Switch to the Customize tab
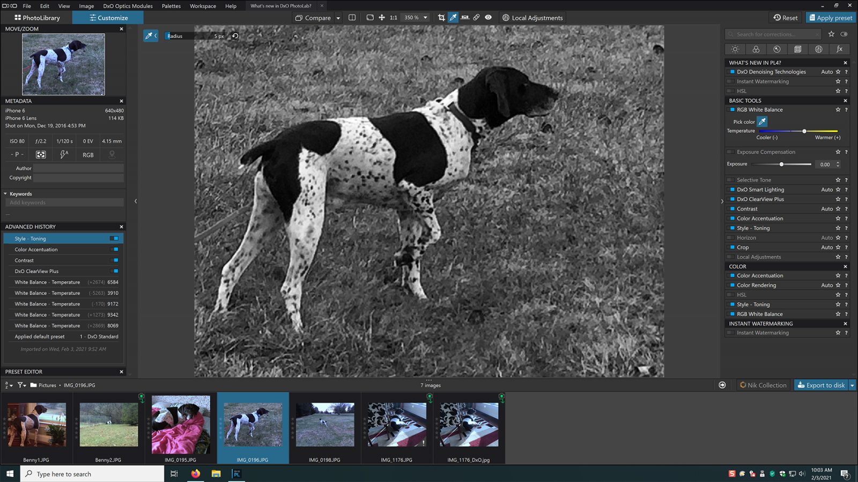Screen dimensions: 858x482 (108, 18)
